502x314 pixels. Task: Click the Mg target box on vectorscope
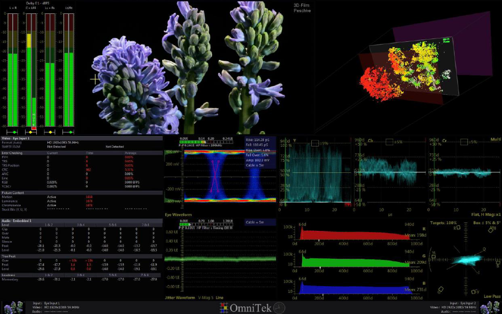pos(491,230)
